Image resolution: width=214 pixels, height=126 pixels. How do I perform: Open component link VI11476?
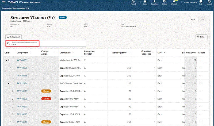click(x=23, y=83)
